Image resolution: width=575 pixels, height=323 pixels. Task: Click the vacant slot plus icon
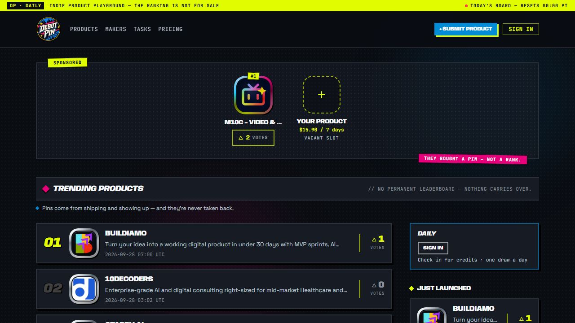(x=322, y=95)
